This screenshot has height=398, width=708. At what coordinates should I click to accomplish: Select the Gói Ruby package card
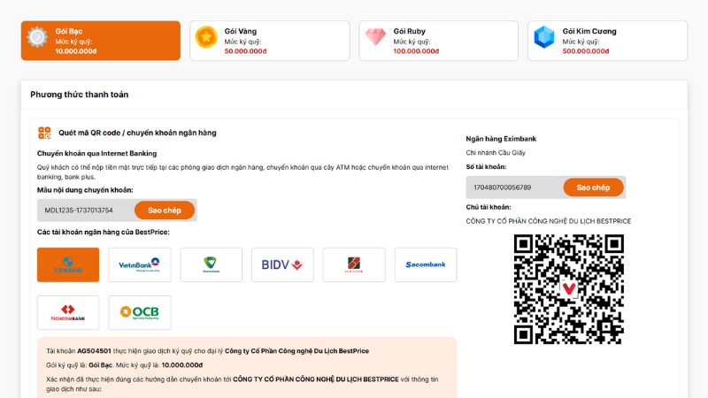coord(438,41)
